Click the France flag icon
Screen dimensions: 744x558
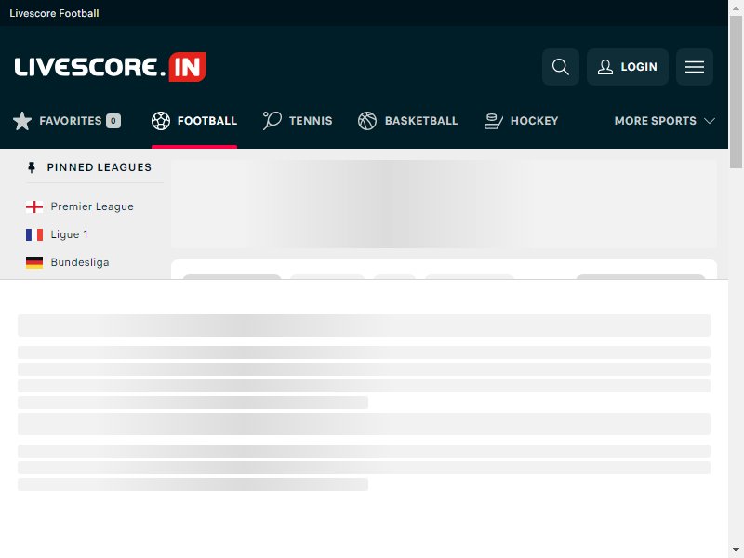(x=34, y=234)
